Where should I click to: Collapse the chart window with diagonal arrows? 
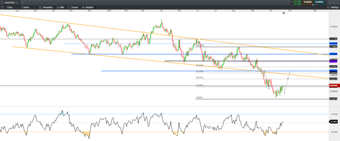pos(329,3)
